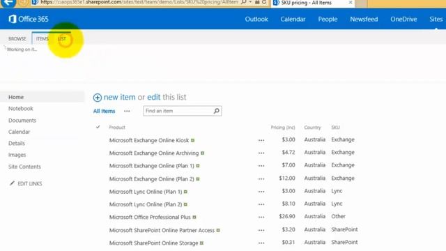446x251 pixels.
Task: Click the refresh icon in address bar
Action: click(264, 2)
